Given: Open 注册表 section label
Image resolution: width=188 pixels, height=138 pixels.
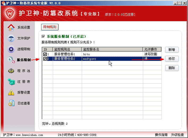Looking at the screenshot, I should (x=24, y=82).
